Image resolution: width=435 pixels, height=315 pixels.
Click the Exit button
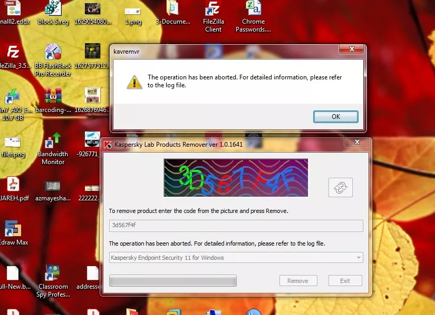click(345, 281)
